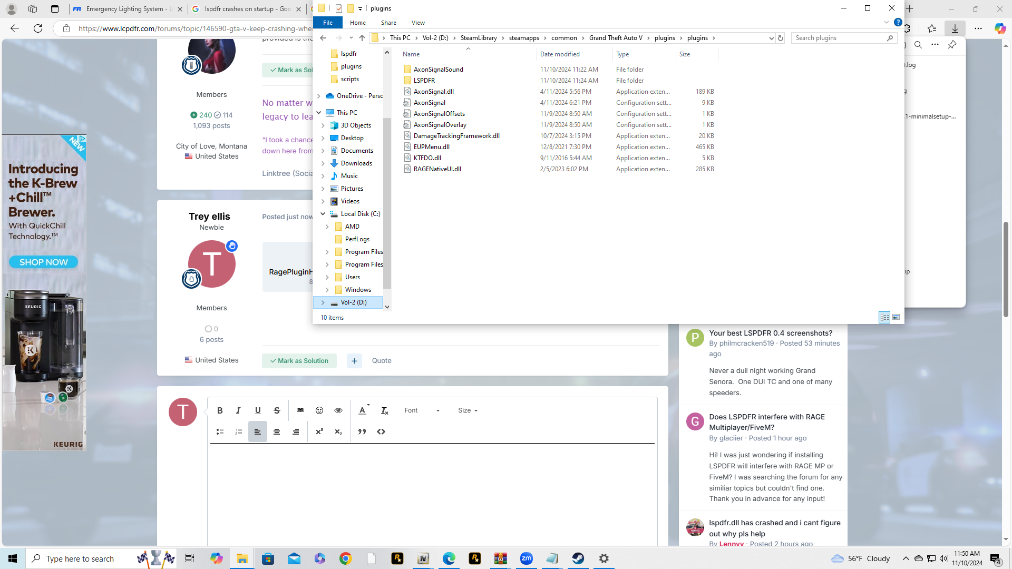Open the Font dropdown in the editor

click(422, 410)
